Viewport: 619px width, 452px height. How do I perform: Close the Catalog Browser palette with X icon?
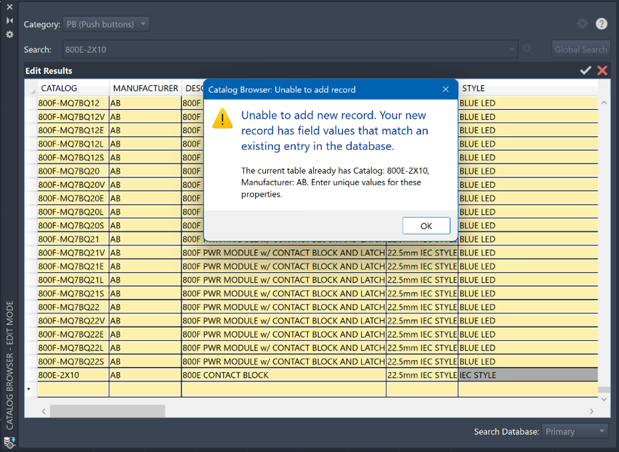point(10,7)
